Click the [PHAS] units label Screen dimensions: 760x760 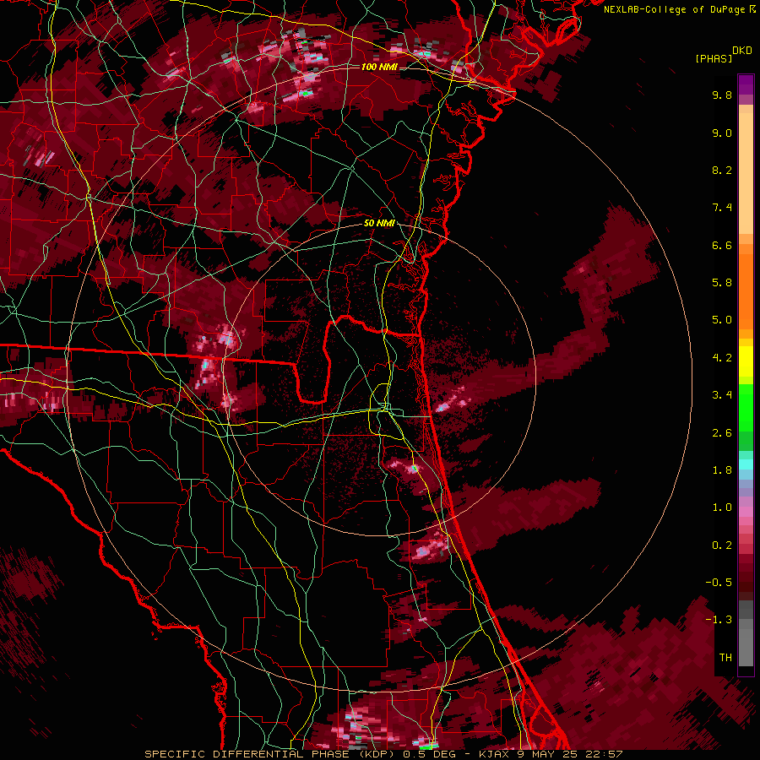[x=714, y=58]
